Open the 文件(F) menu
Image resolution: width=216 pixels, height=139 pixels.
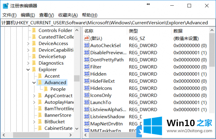point(9,15)
